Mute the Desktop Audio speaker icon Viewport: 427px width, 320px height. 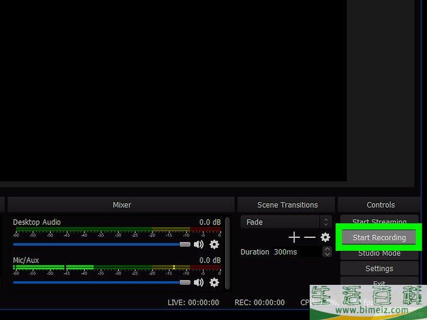pyautogui.click(x=199, y=244)
